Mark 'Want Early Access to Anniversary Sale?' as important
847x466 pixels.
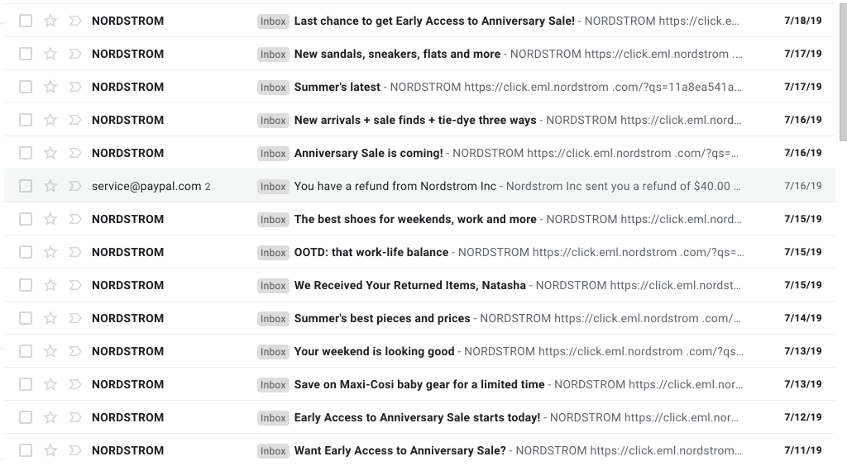(x=74, y=450)
